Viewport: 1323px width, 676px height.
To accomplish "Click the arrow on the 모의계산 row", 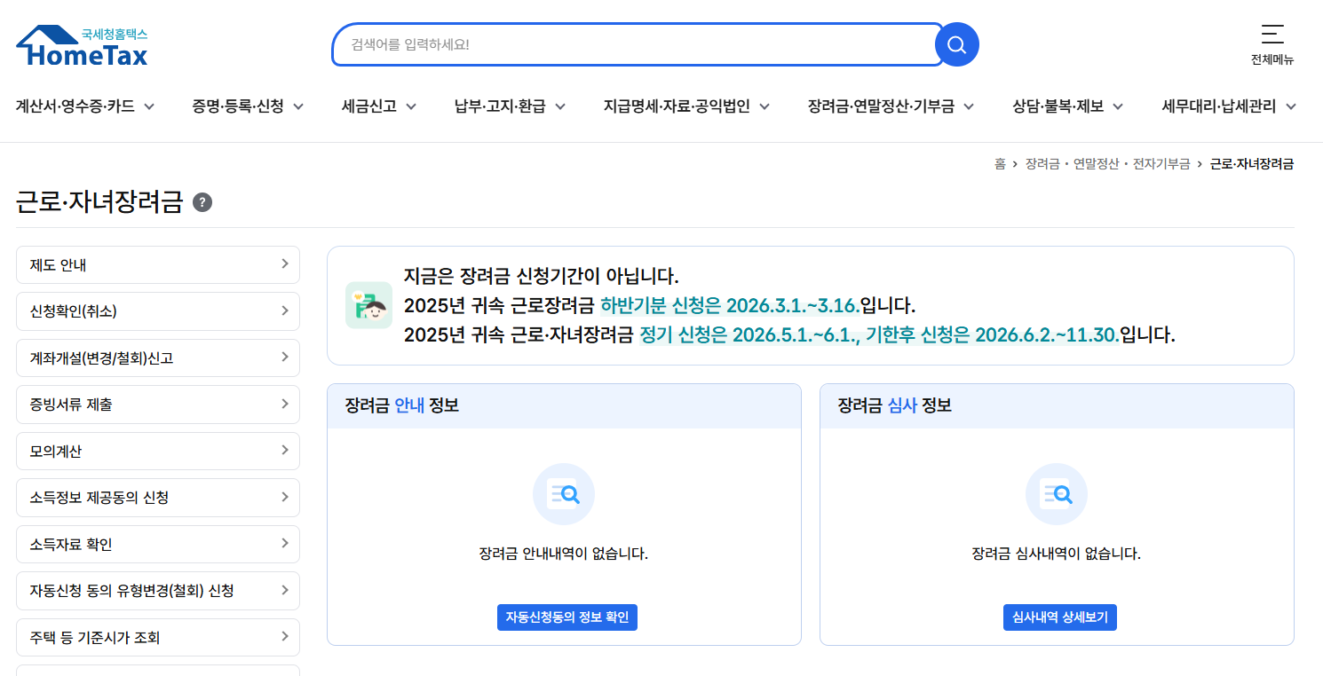I will tap(285, 450).
